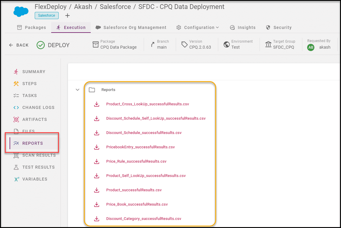The width and height of the screenshot is (341, 228).
Task: Switch to the Execution tab
Action: point(71,27)
